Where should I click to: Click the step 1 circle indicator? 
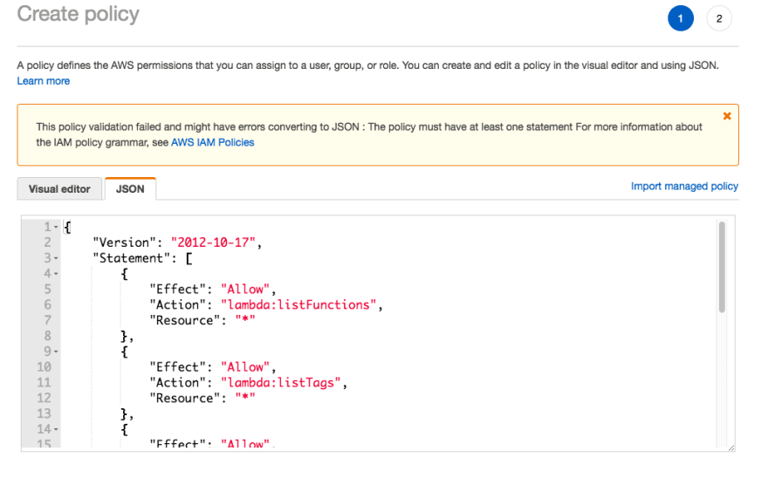coord(681,18)
